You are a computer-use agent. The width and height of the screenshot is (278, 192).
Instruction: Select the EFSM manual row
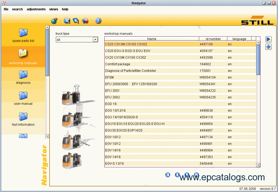[x=181, y=77]
